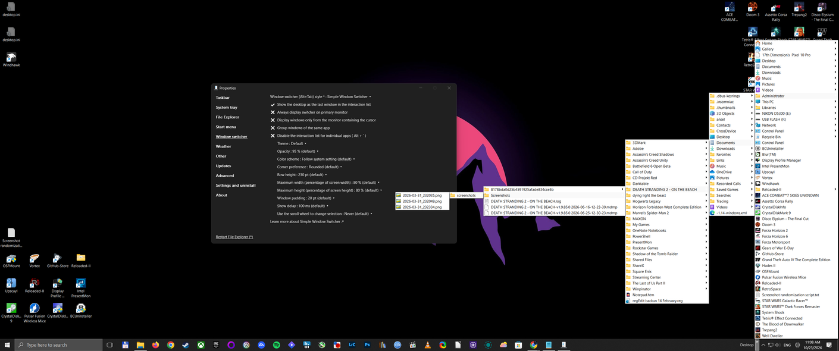Screen dimensions: 839x351
Task: Enable Group windows of the same app
Action: [x=300, y=128]
